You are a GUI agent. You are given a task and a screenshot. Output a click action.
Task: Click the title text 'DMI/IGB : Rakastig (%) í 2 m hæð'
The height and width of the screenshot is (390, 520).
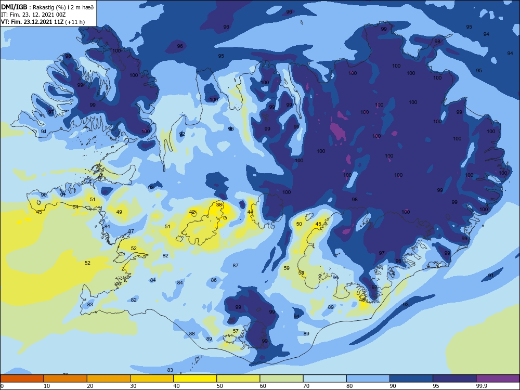click(x=47, y=7)
